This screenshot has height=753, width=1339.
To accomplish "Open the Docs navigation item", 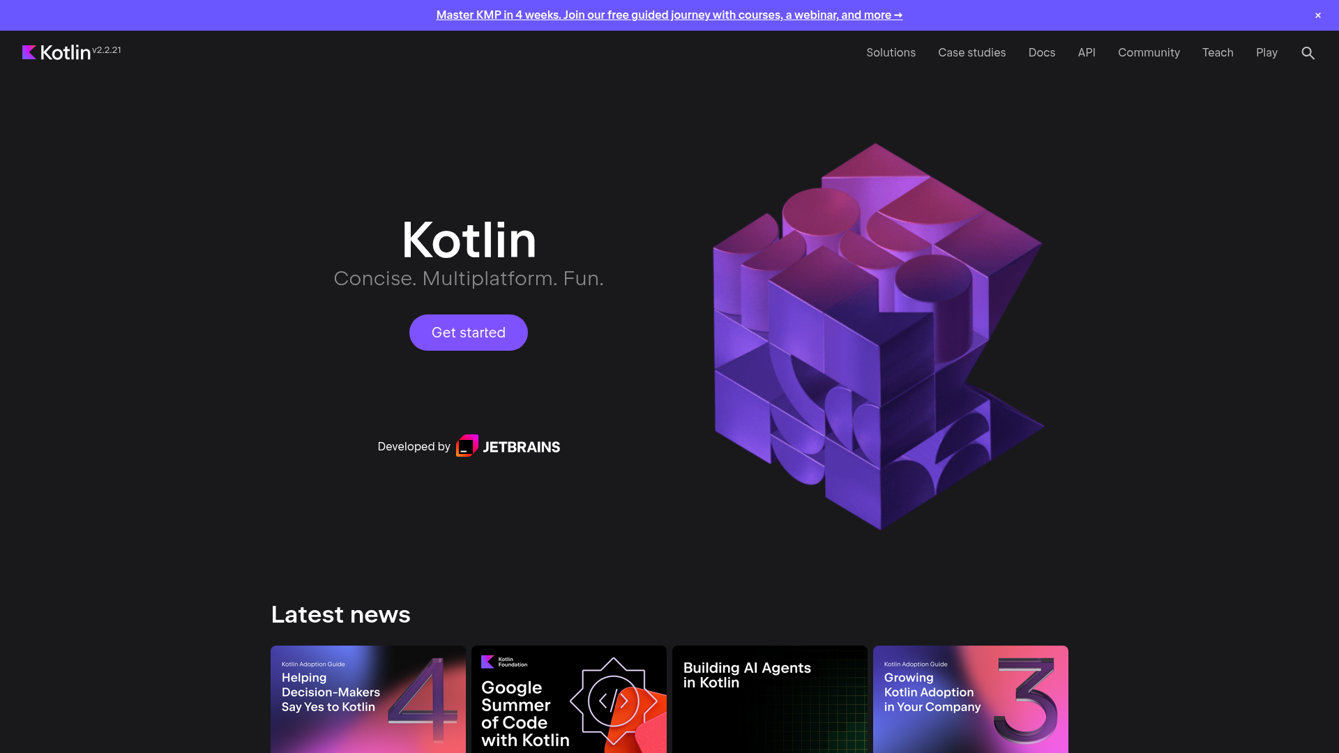I will click(1041, 52).
